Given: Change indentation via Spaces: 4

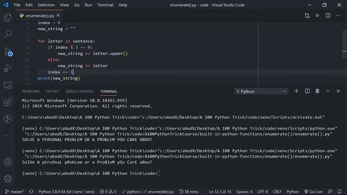Looking at the screenshot, I should point(244,191).
